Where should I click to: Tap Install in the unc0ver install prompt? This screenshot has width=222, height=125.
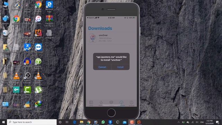click(x=120, y=67)
